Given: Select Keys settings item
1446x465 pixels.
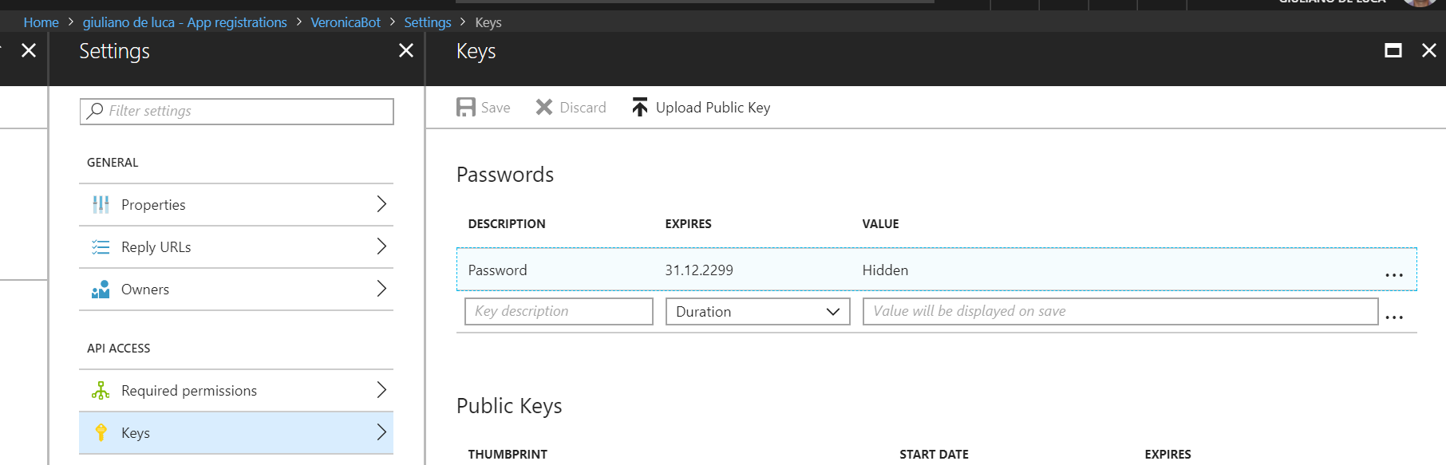Looking at the screenshot, I should [x=236, y=433].
